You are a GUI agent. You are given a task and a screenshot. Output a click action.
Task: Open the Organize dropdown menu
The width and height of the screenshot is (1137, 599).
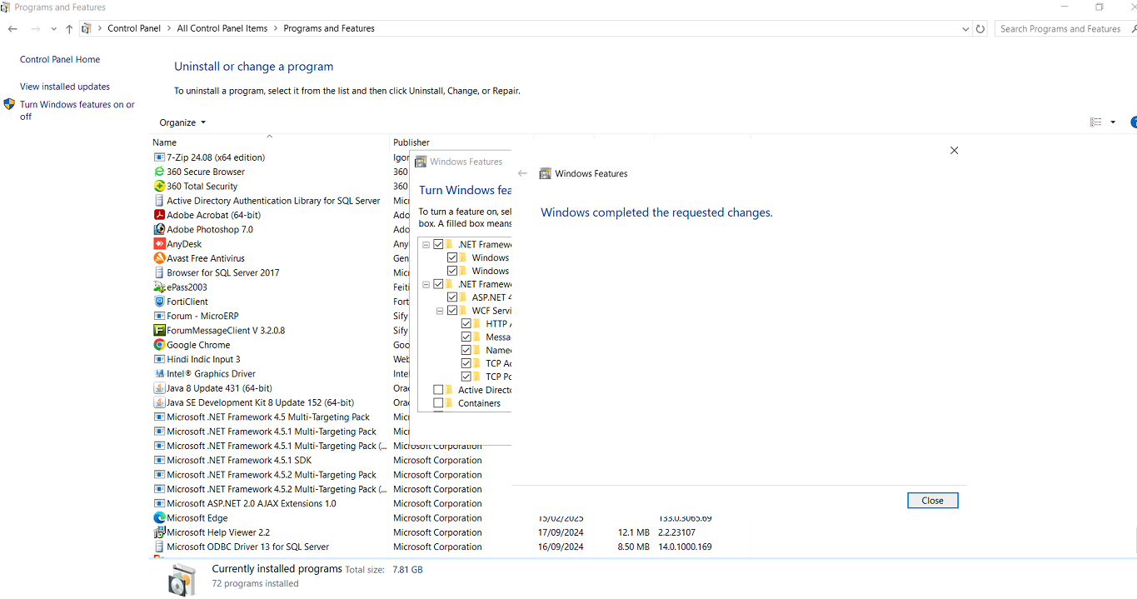pos(182,122)
